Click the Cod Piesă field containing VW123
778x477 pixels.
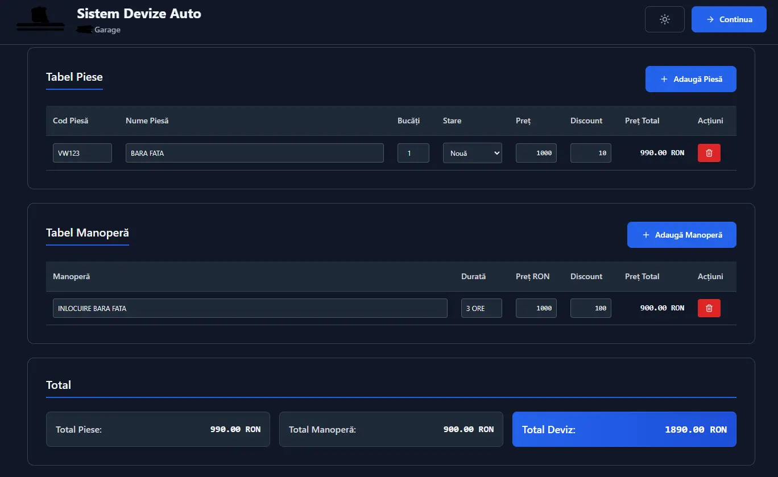(x=82, y=153)
